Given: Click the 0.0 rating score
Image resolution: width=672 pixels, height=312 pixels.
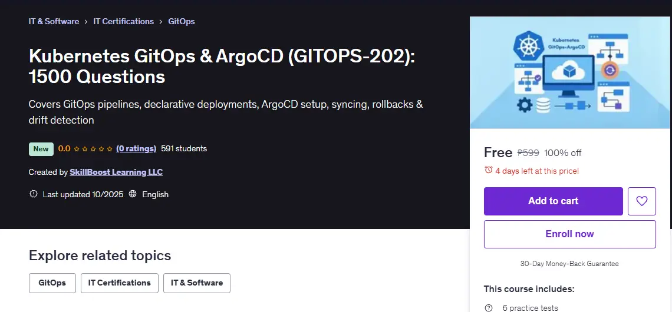Looking at the screenshot, I should coord(64,148).
